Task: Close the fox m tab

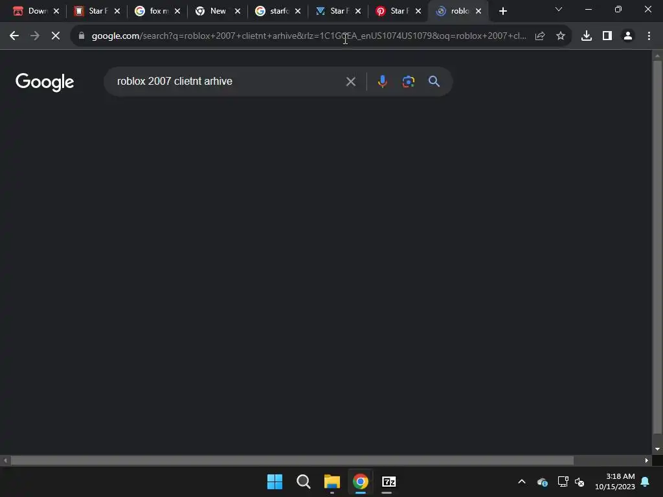Action: click(177, 12)
